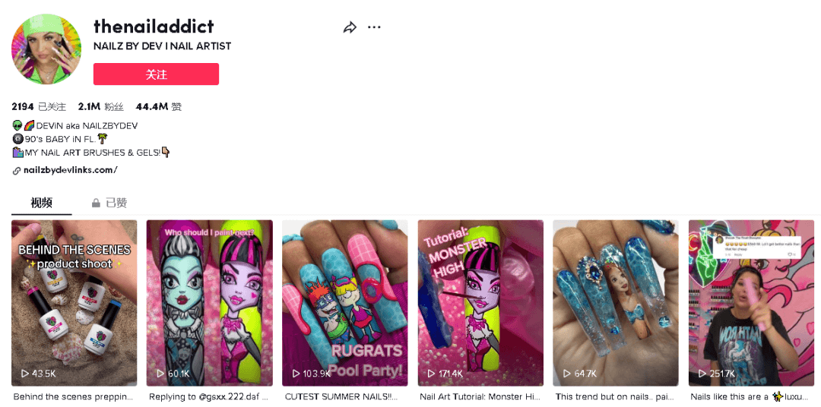
Task: Click the link icon beside nailzbydevlinks.com
Action: (17, 171)
